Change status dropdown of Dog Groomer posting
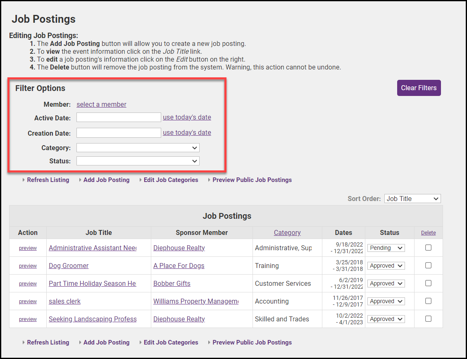467x359 pixels. click(386, 266)
